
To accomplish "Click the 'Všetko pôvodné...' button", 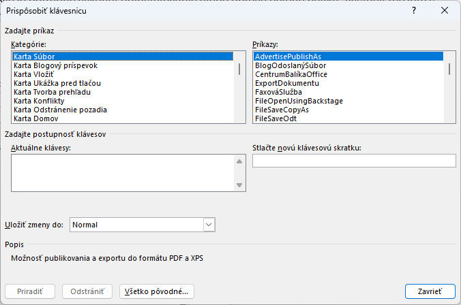I will click(x=157, y=291).
